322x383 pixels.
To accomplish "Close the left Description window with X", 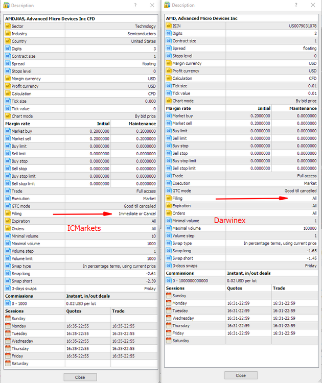I will tap(152, 5).
